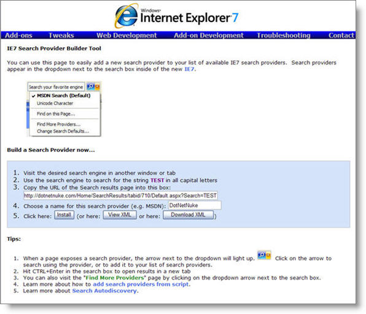Click search dropdown icon in Tips
Screen dimensions: 366x314
click(x=264, y=255)
